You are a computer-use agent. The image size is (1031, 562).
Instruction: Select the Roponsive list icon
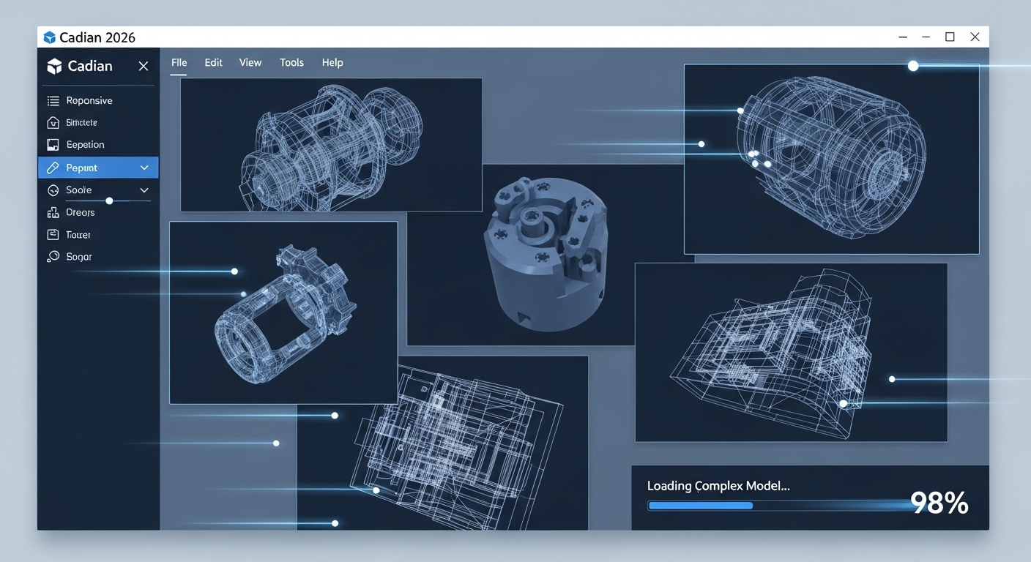point(53,101)
